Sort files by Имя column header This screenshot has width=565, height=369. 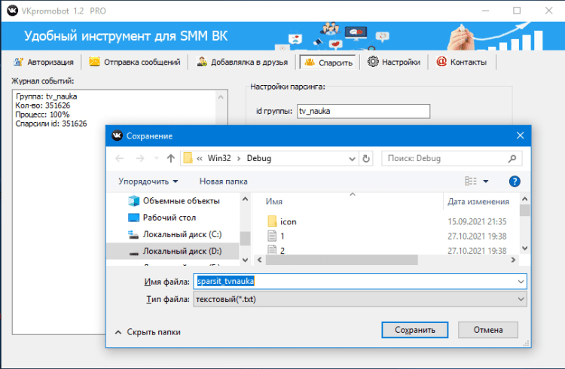coord(274,201)
